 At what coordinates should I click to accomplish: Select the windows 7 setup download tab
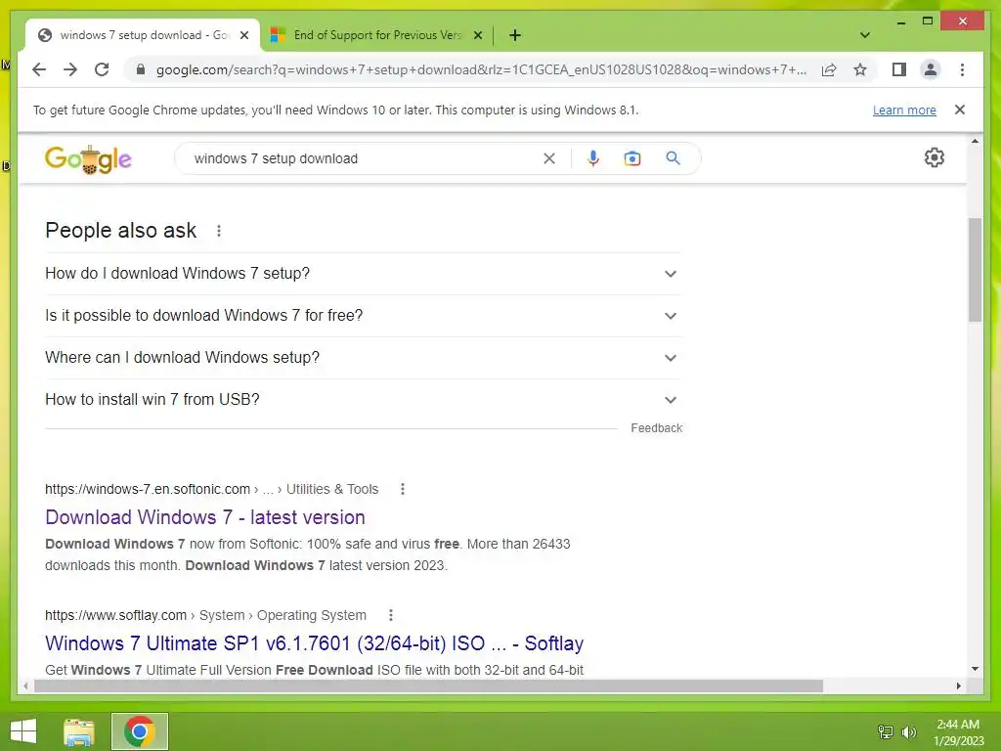[x=144, y=35]
